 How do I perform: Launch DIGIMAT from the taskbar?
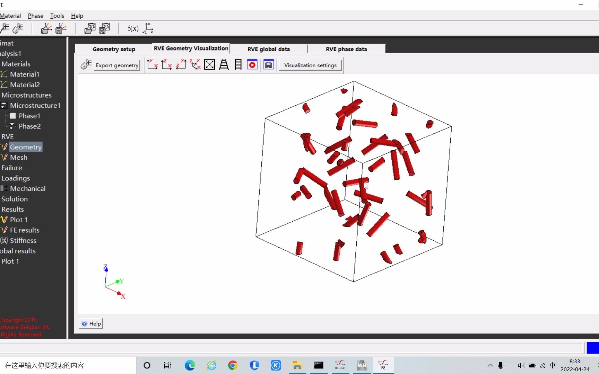(x=340, y=365)
